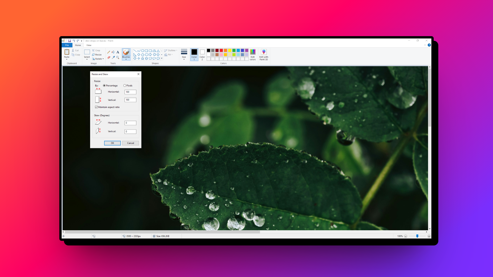Select the Pencil tool
The image size is (493, 277).
pos(109,52)
